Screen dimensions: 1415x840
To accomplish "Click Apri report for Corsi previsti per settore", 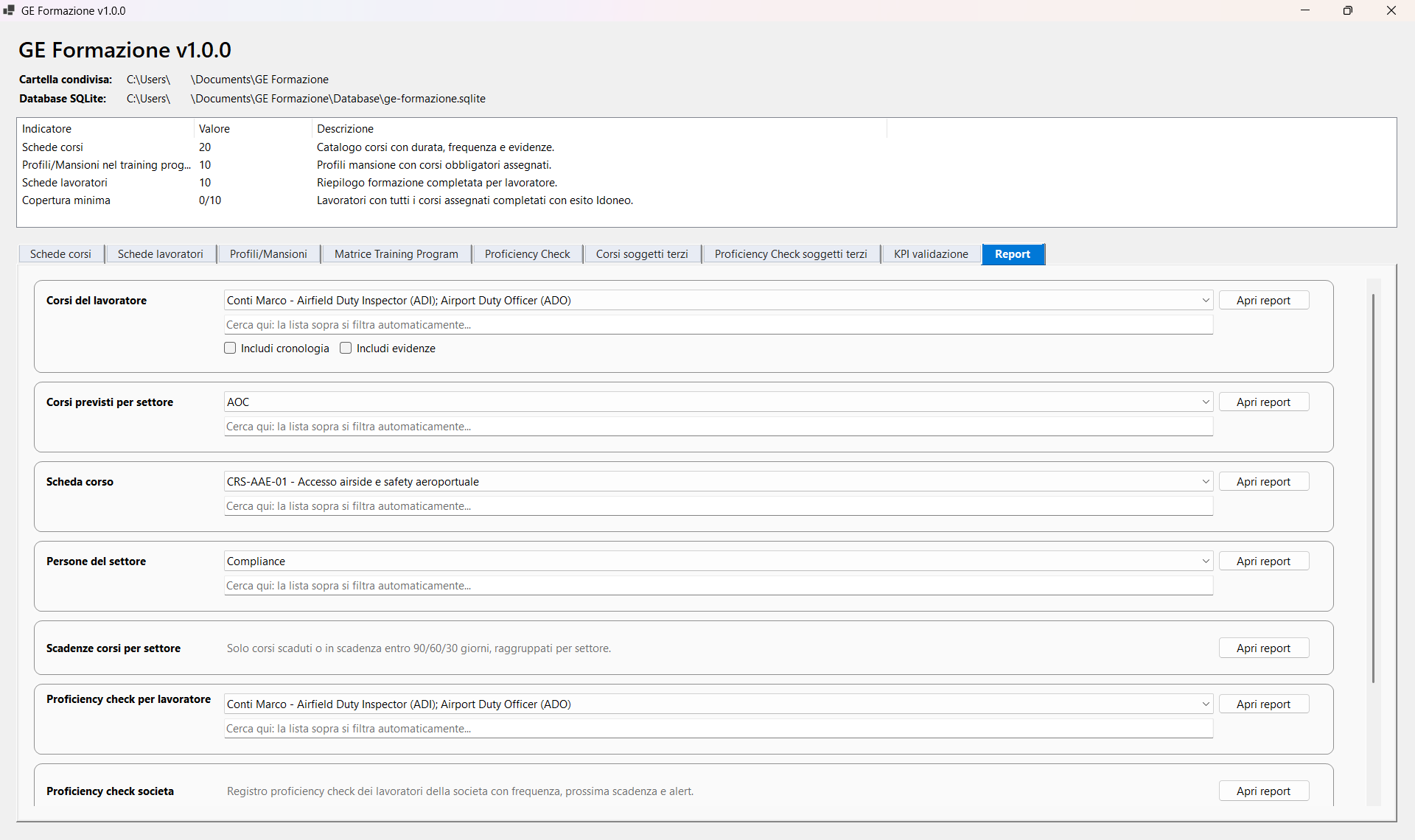I will pyautogui.click(x=1263, y=402).
